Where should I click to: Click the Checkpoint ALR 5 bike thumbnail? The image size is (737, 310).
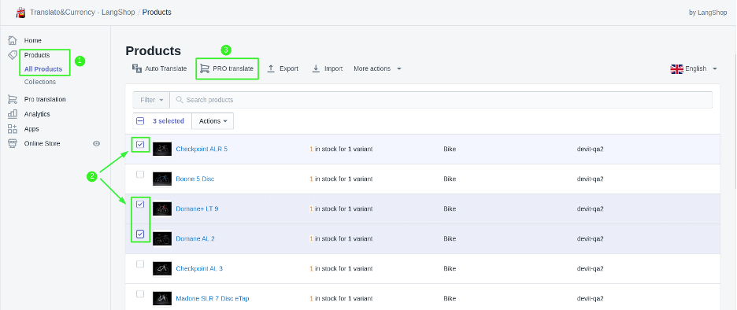coord(162,149)
